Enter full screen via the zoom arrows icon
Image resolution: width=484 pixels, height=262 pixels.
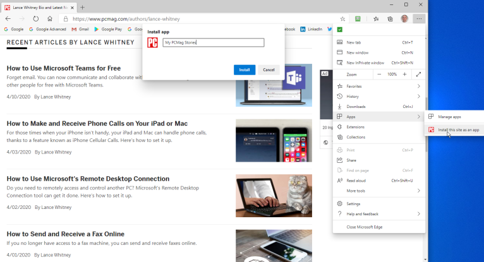(x=418, y=74)
